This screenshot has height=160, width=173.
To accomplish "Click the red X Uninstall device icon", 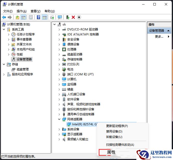I will tap(73, 17).
